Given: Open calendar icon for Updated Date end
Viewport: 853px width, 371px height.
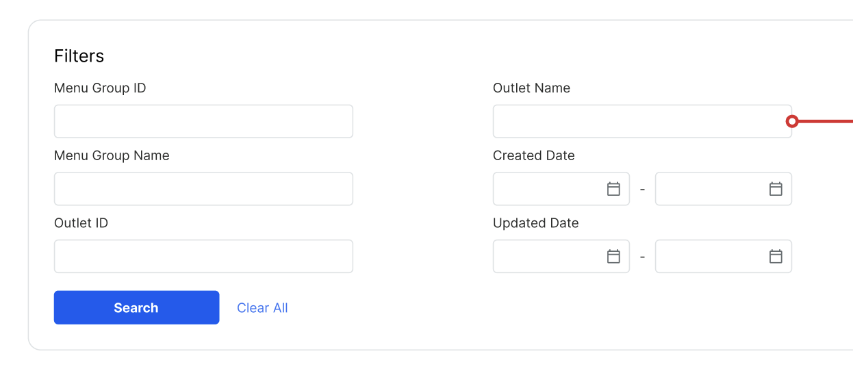Looking at the screenshot, I should [776, 257].
